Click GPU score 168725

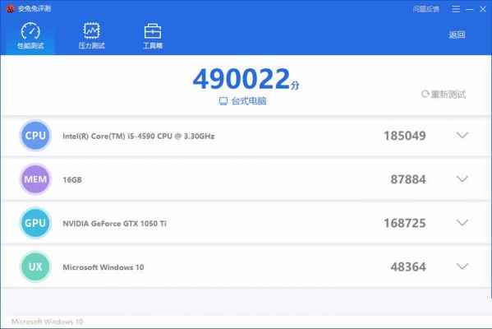405,223
